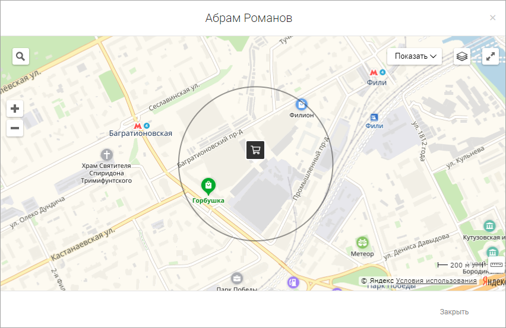Open the Условия использования link

tap(436, 281)
